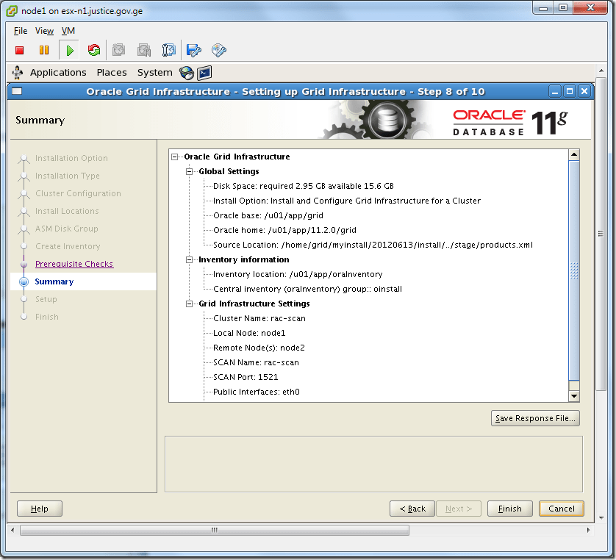616x560 pixels.
Task: Open virtual machine settings via the wrench icon
Action: tap(169, 50)
